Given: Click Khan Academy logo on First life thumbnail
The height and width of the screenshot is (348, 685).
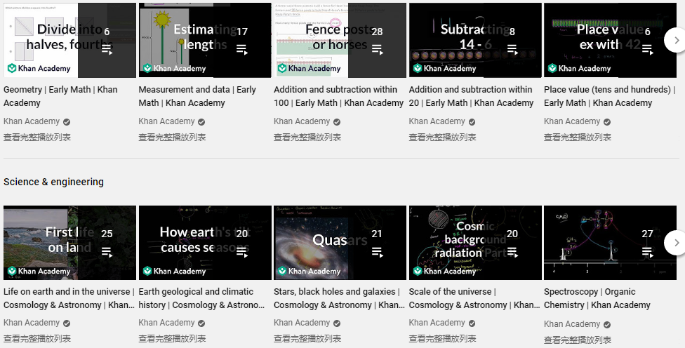Looking at the screenshot, I should [39, 271].
